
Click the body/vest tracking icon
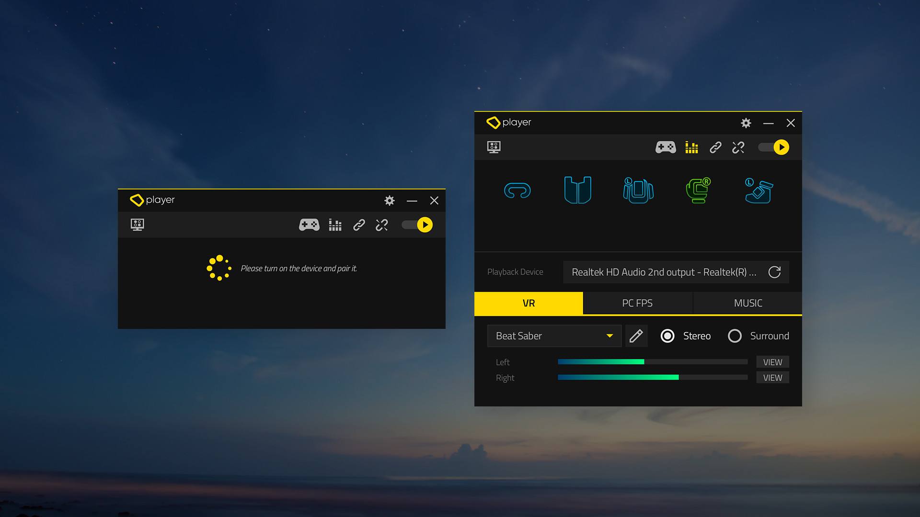[577, 191]
